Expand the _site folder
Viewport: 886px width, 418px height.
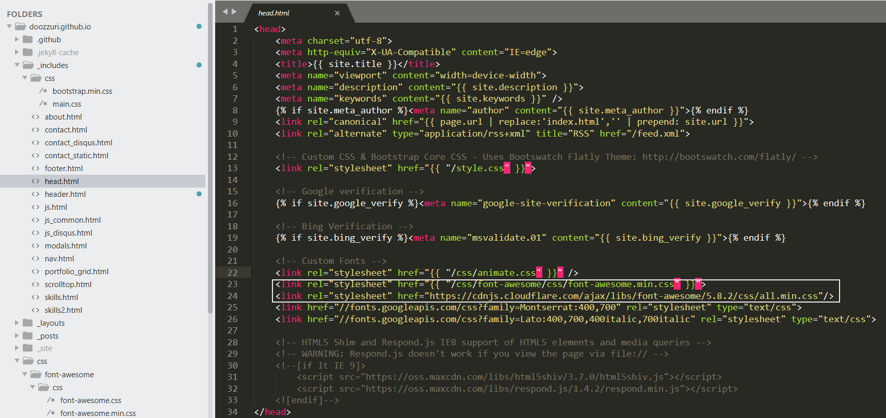(17, 348)
